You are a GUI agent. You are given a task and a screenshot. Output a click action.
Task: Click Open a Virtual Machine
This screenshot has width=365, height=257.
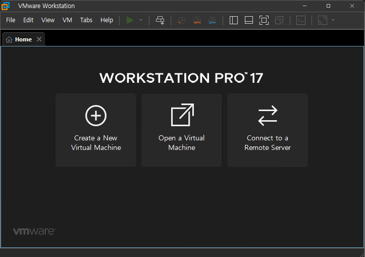[x=182, y=130]
